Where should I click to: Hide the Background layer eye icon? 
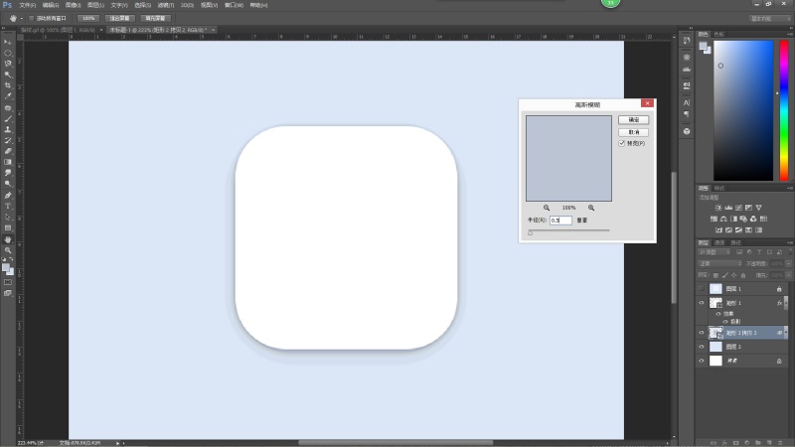tap(702, 361)
